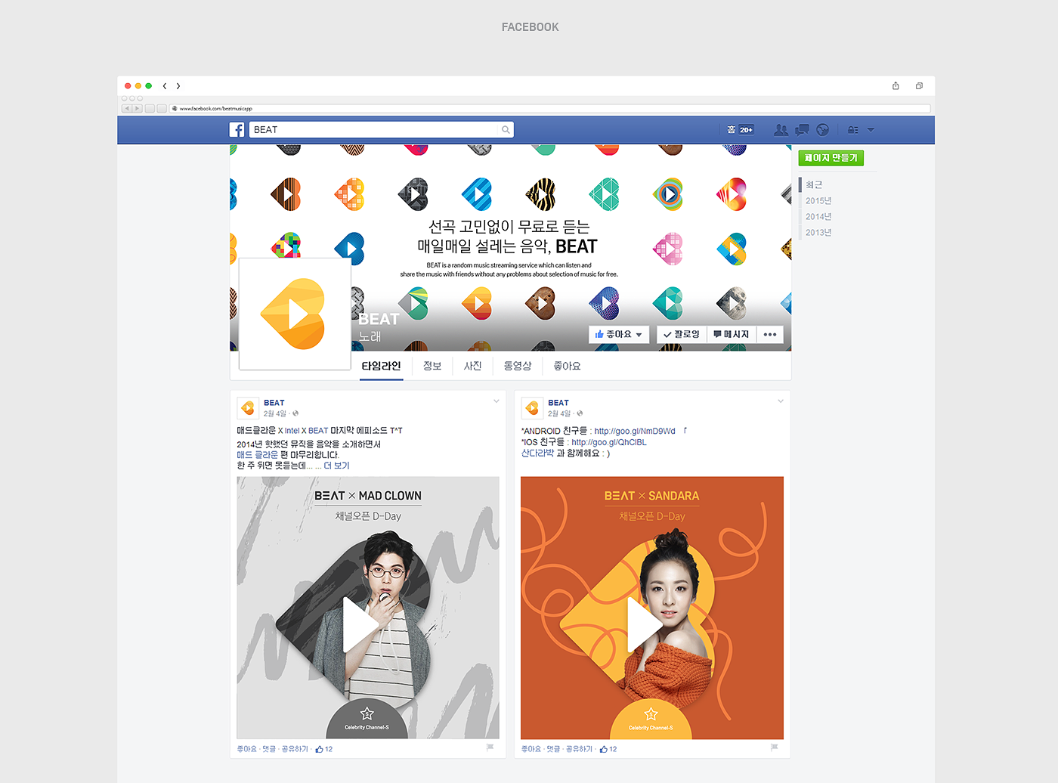Click the 좋아요 Like button on cover
Image resolution: width=1058 pixels, height=783 pixels.
tap(619, 334)
